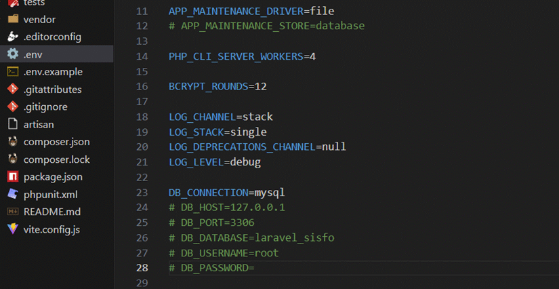Click the DB_CONNECTION=mysql line

tap(227, 193)
